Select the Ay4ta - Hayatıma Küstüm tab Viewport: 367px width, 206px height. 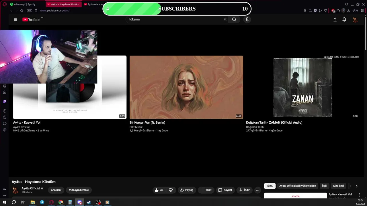click(x=63, y=4)
